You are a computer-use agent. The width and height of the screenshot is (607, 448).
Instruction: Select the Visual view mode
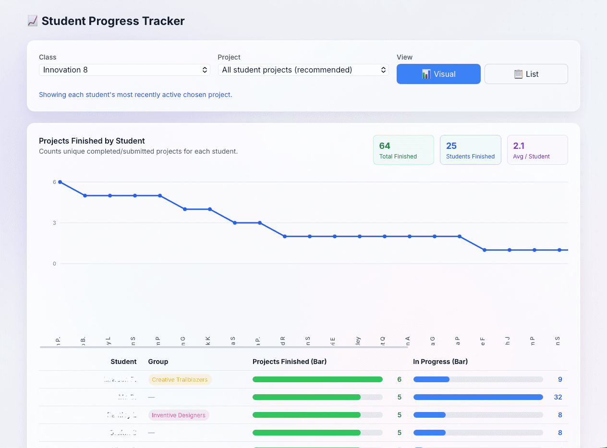438,74
